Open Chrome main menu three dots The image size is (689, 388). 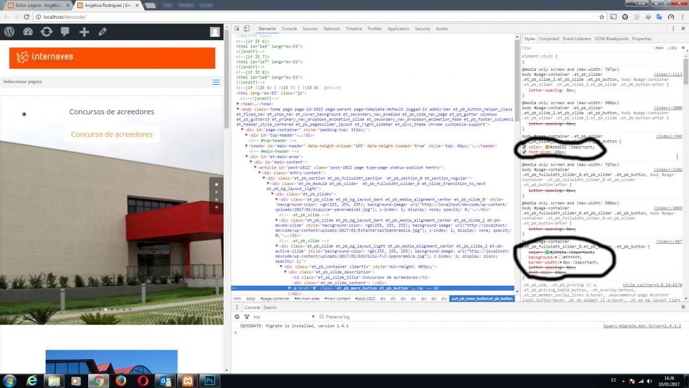pyautogui.click(x=682, y=17)
